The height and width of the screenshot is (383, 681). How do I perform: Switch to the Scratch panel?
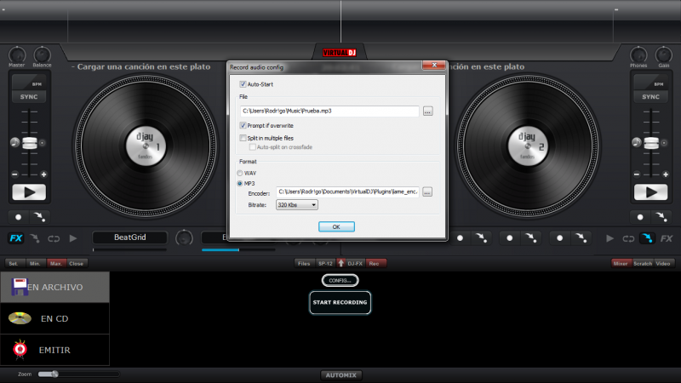[x=643, y=264]
